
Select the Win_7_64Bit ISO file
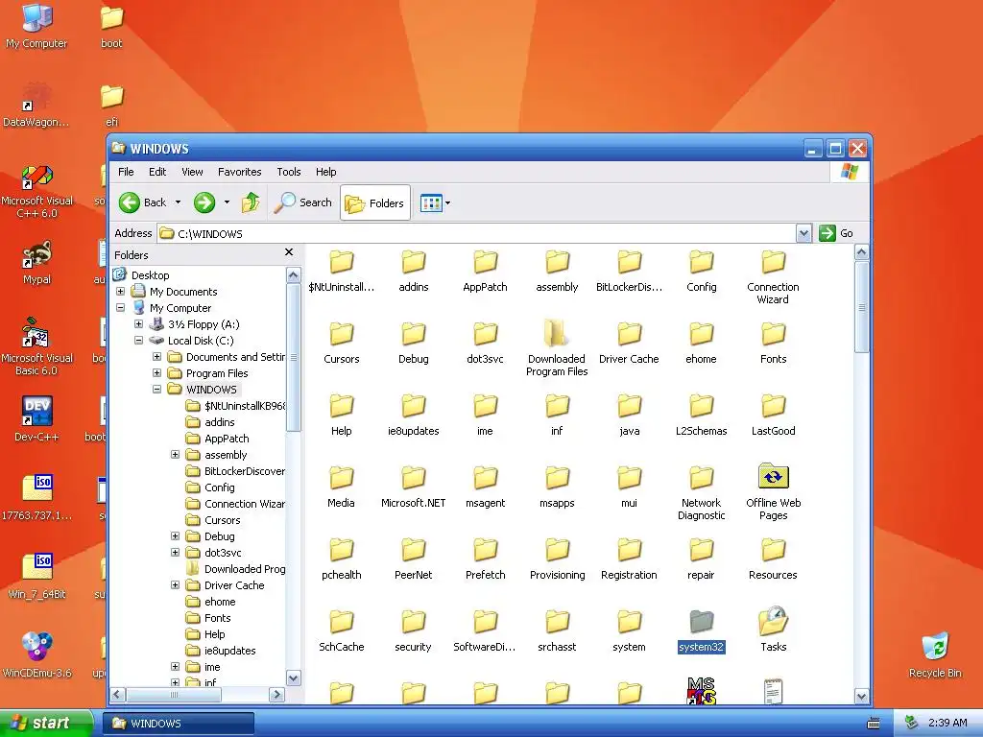point(37,577)
